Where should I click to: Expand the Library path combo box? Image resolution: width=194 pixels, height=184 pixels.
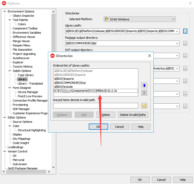coord(177,31)
